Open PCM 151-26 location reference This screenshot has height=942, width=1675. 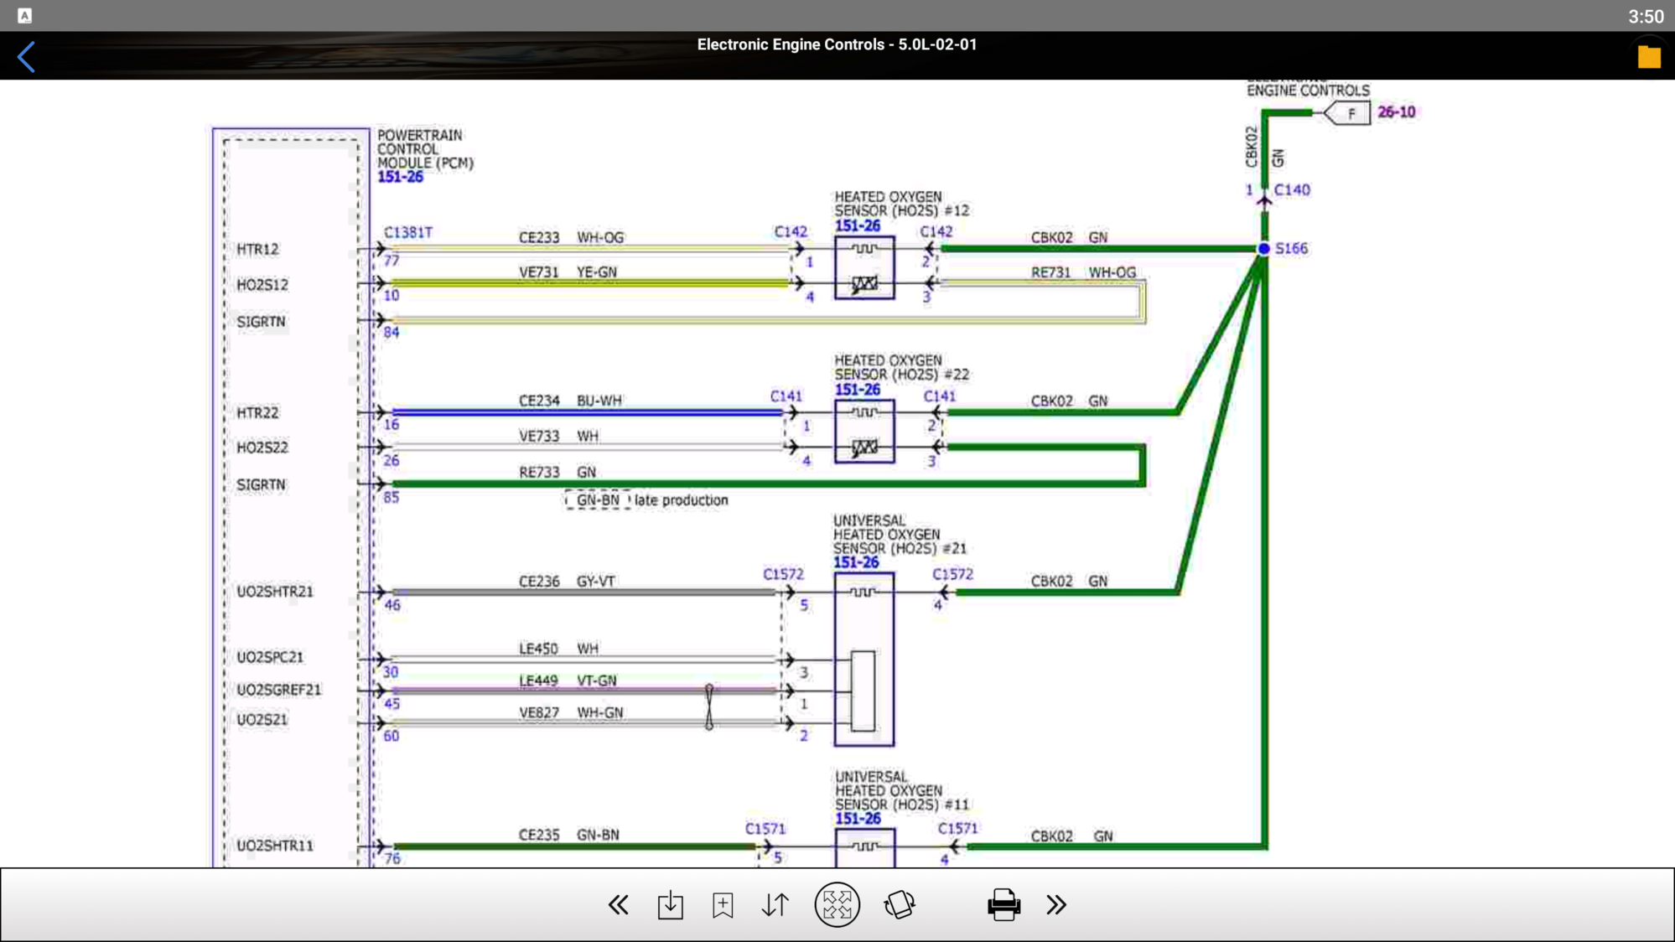click(x=400, y=177)
